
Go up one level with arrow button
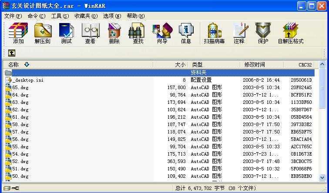coord(12,53)
